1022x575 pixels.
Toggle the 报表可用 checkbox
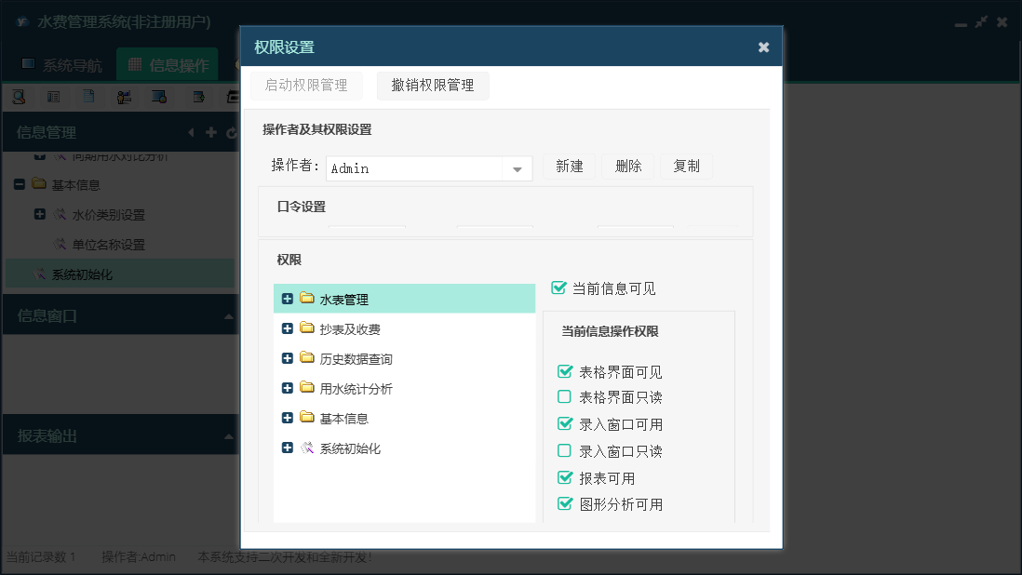pos(565,478)
